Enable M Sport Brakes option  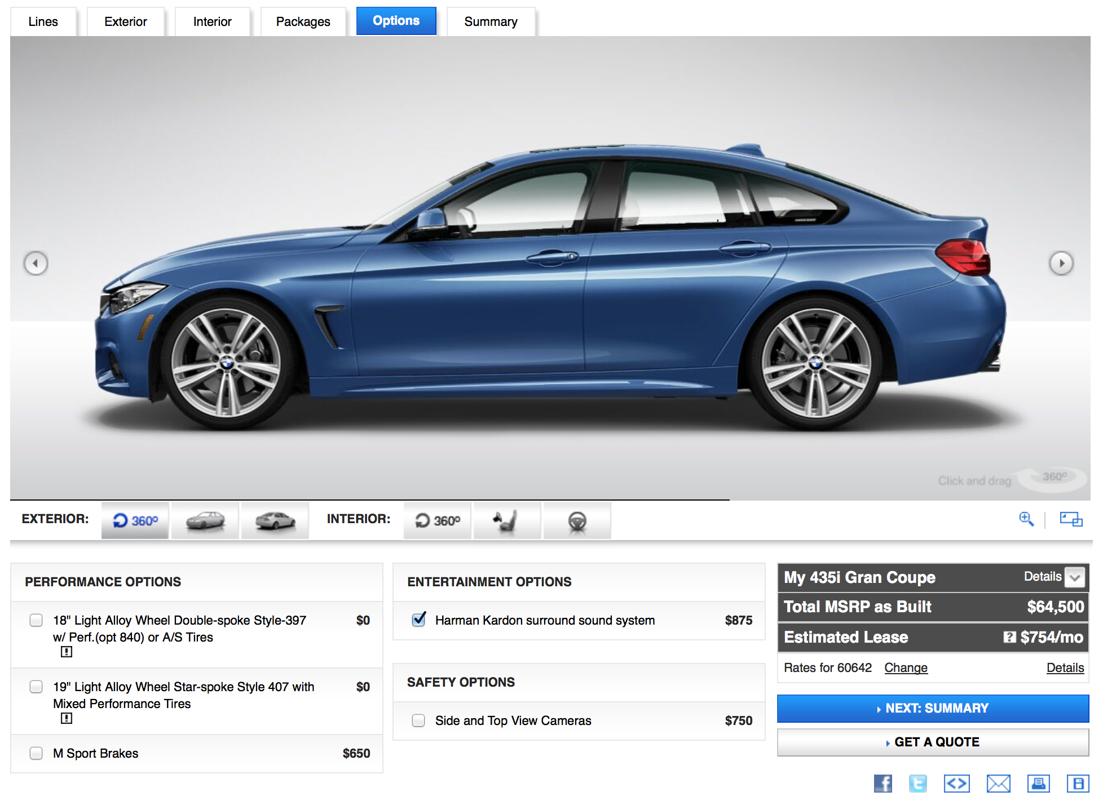pyautogui.click(x=36, y=753)
